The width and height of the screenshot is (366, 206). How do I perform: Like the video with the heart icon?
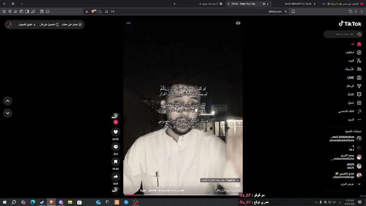(116, 132)
